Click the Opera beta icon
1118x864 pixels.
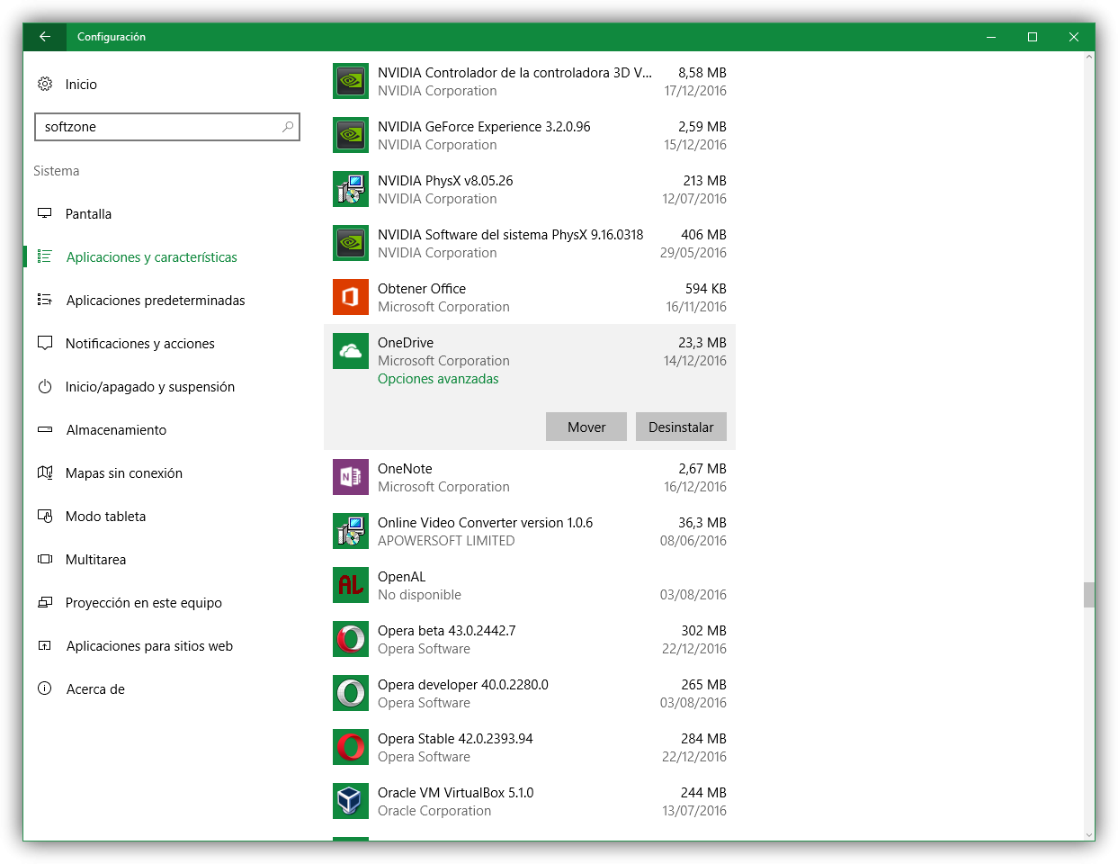tap(351, 639)
